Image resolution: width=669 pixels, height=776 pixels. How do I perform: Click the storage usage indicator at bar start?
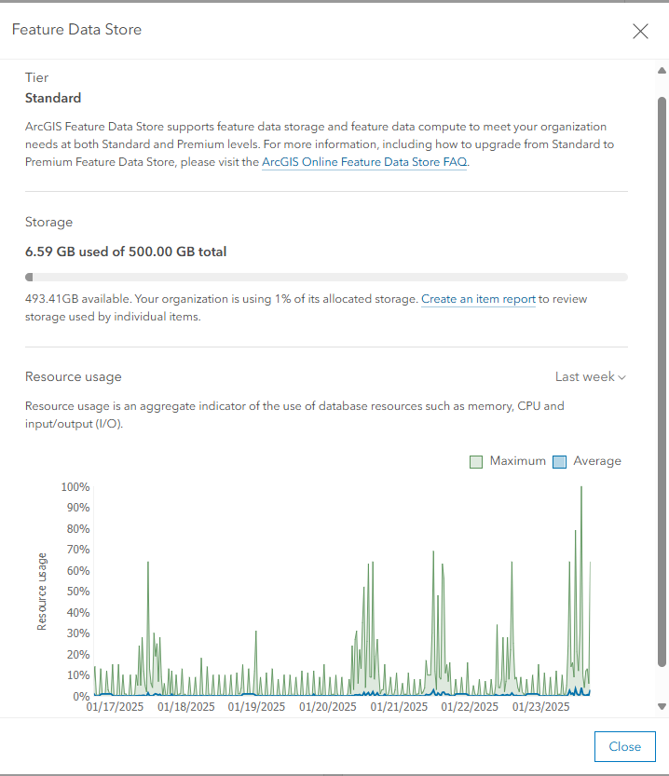tap(29, 277)
